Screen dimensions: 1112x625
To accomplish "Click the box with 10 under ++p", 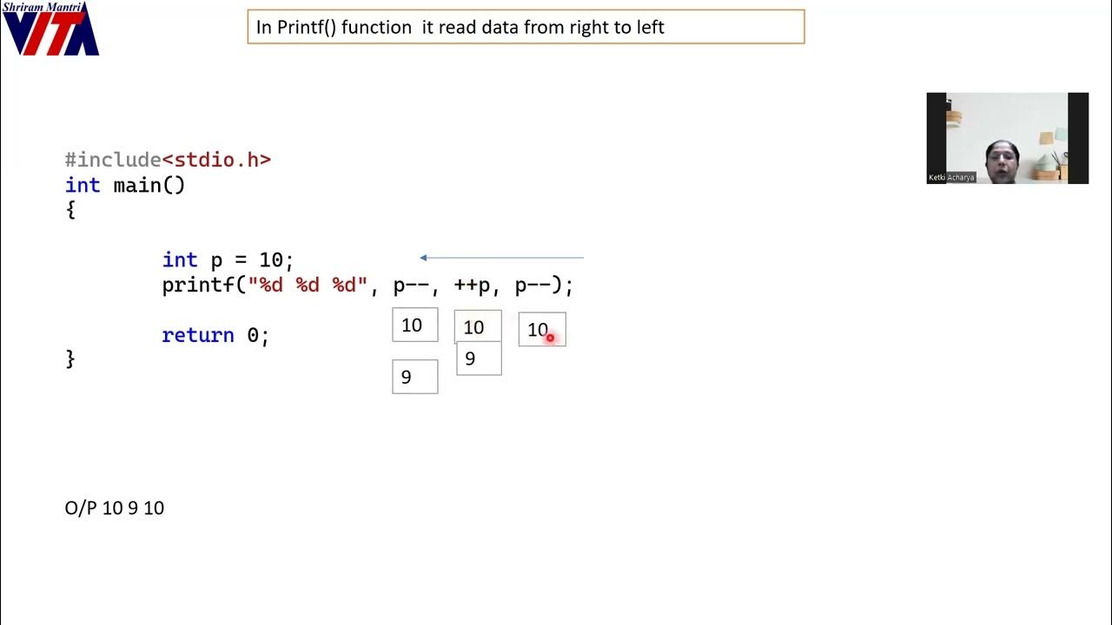I will click(x=476, y=326).
